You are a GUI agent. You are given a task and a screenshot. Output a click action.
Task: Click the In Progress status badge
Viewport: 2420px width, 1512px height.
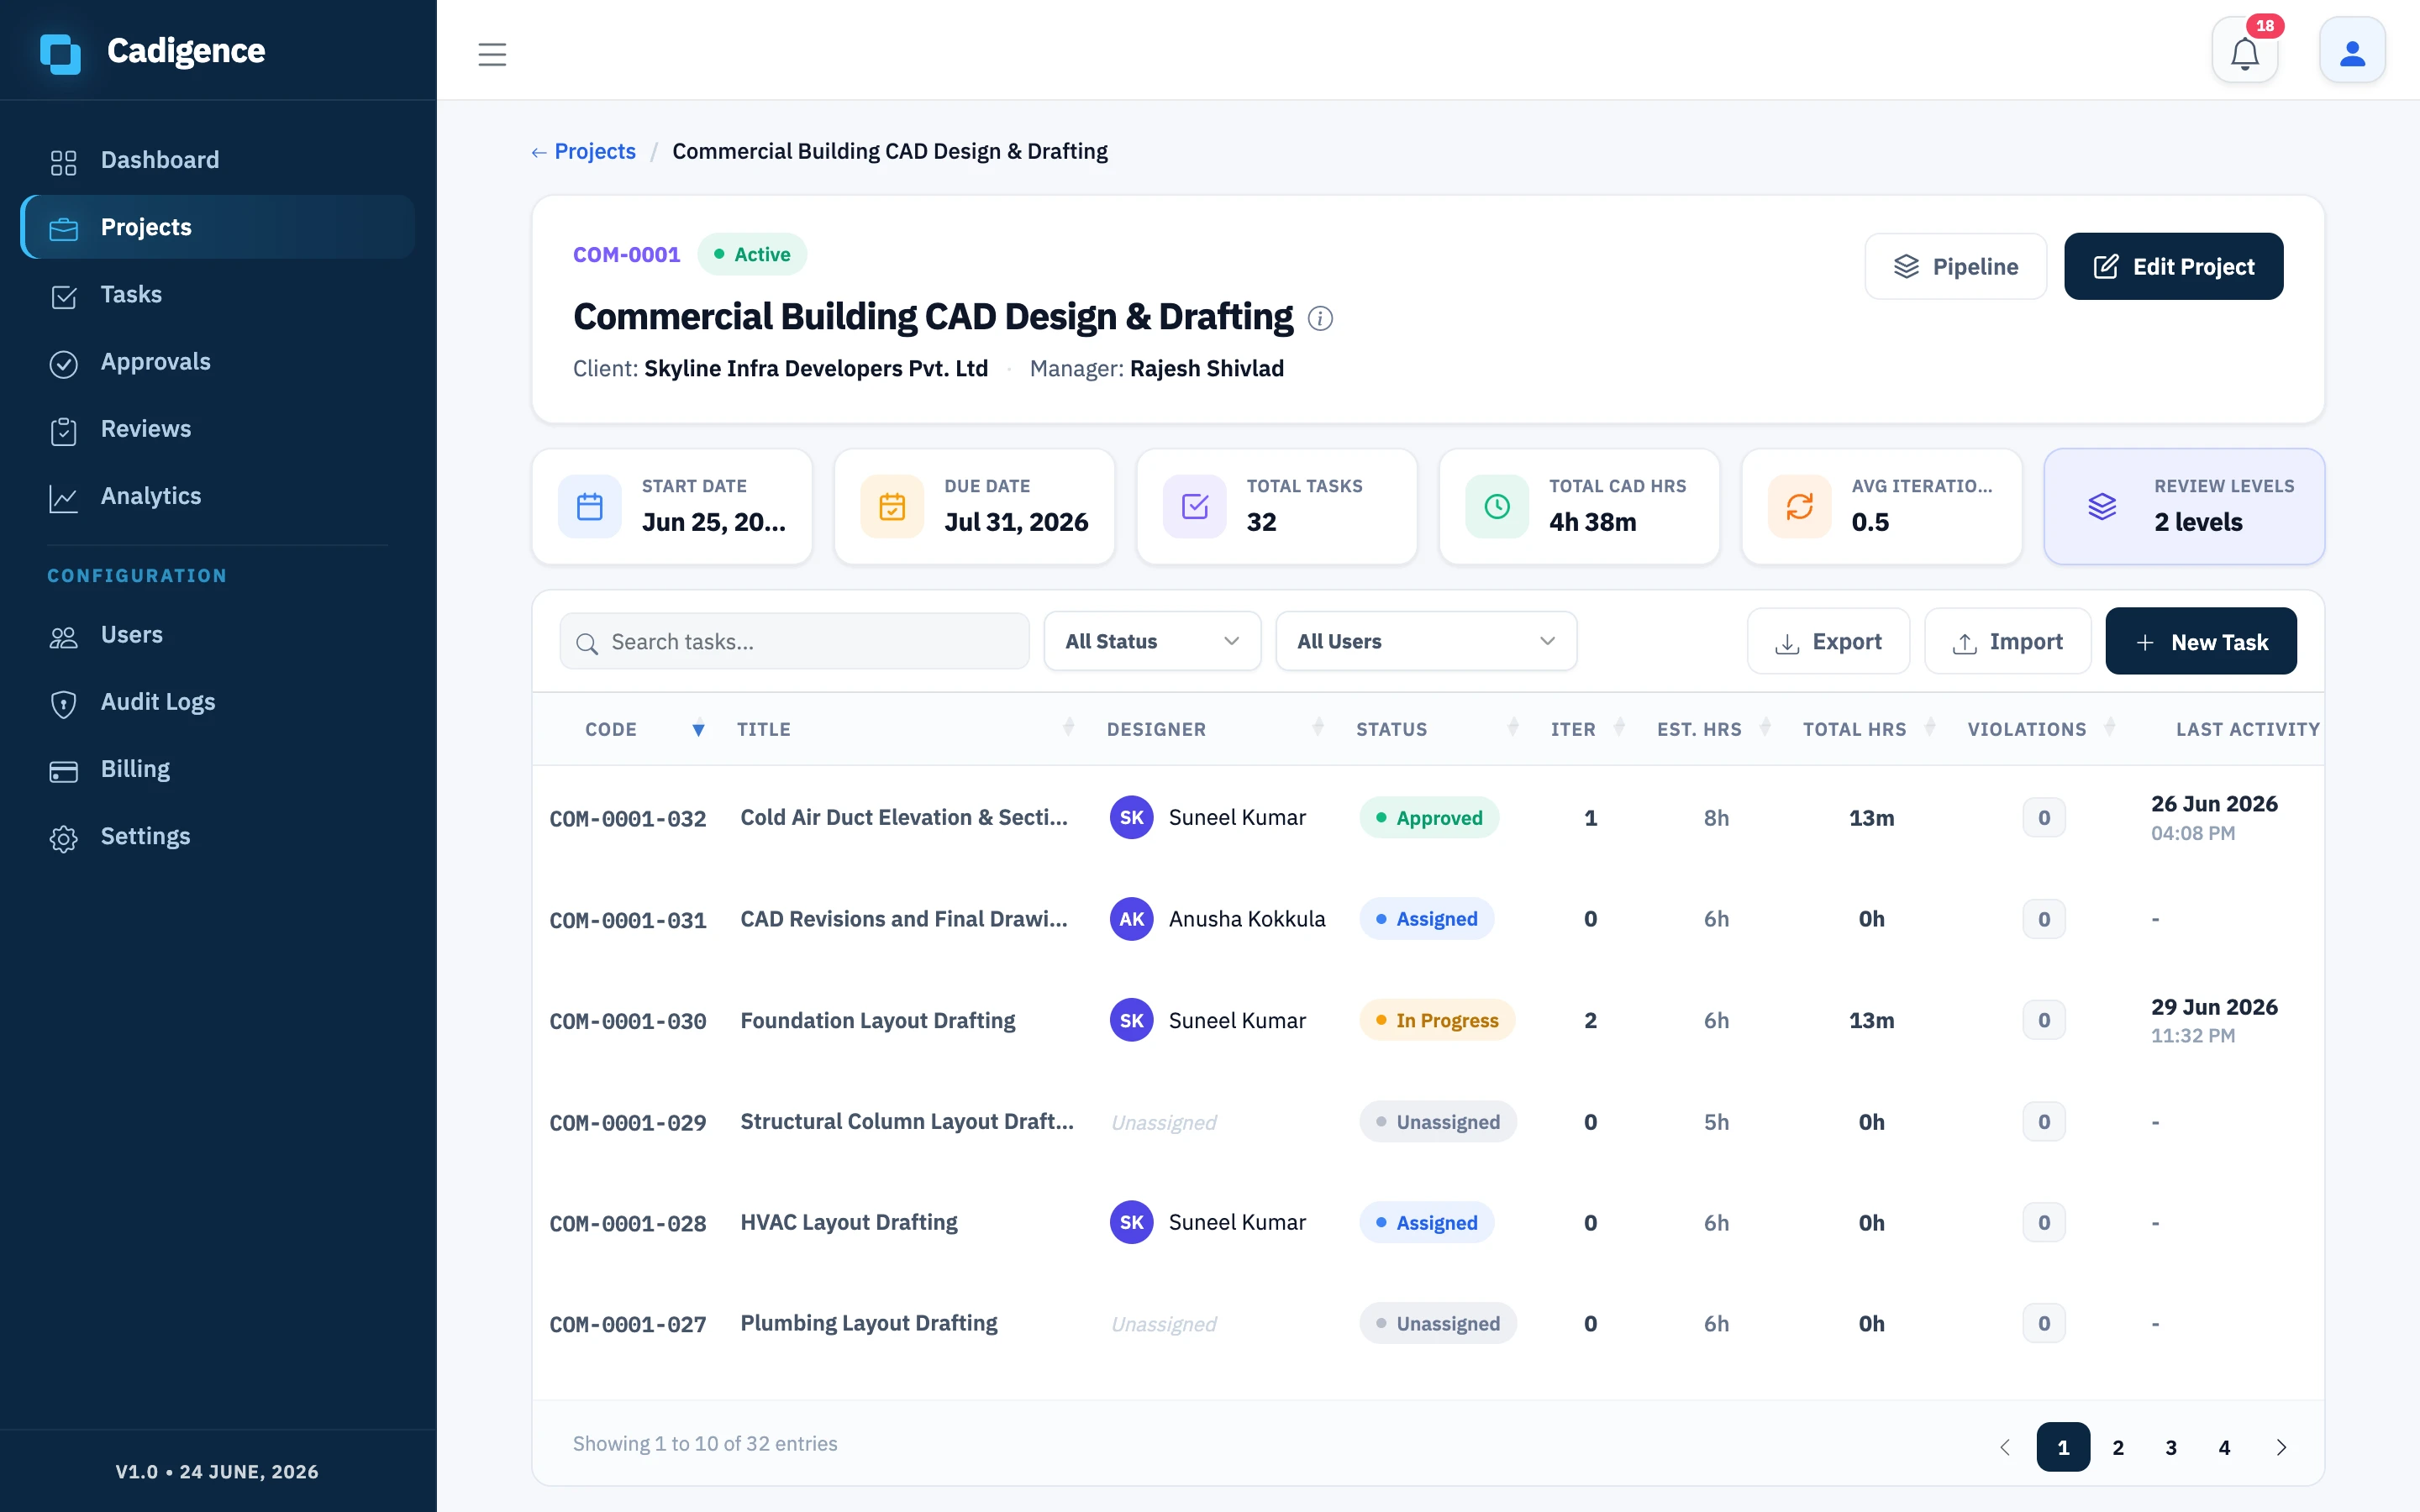pos(1437,1020)
